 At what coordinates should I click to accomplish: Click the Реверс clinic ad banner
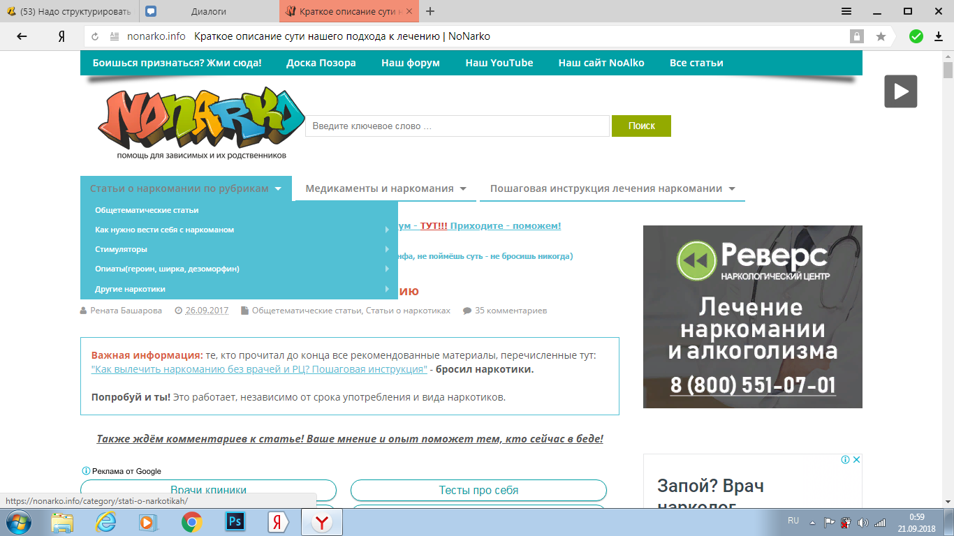(x=752, y=316)
